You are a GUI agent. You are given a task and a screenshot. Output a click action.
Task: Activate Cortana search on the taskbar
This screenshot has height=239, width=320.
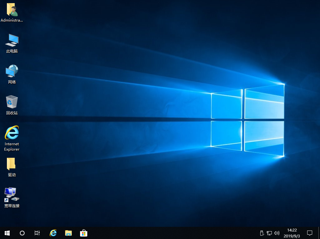[x=22, y=233]
